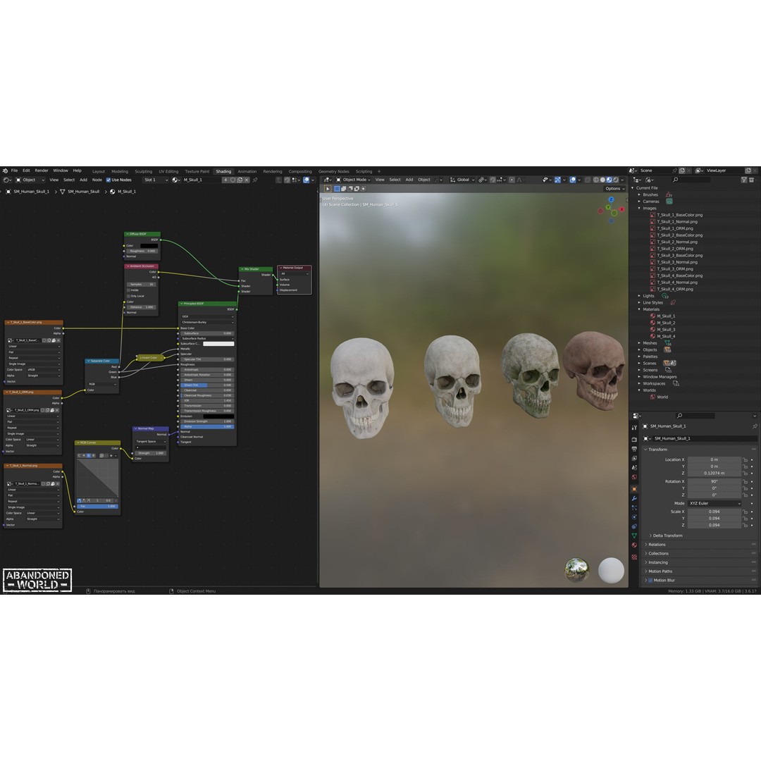Click the Blender logo menu icon
Viewport: 761px width, 761px height.
[x=6, y=171]
